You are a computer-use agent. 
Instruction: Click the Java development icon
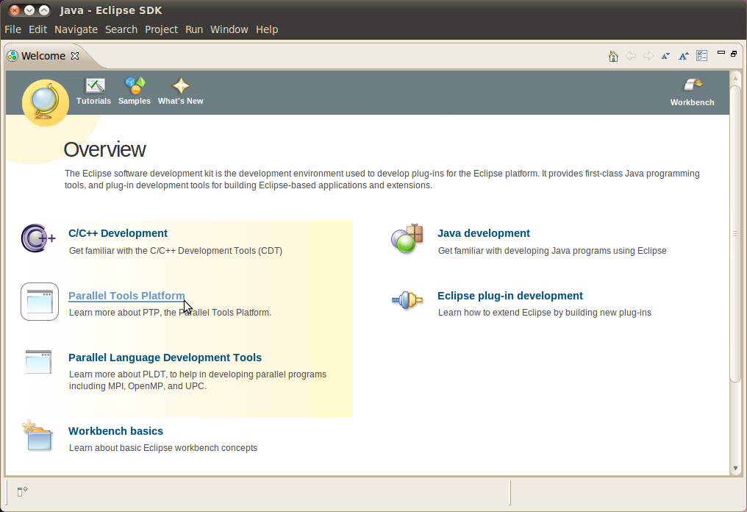pyautogui.click(x=407, y=238)
